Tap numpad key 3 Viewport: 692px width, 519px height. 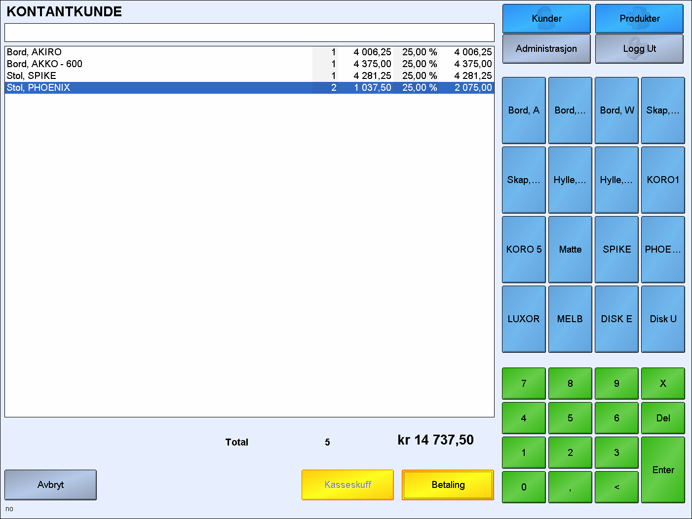pos(616,452)
